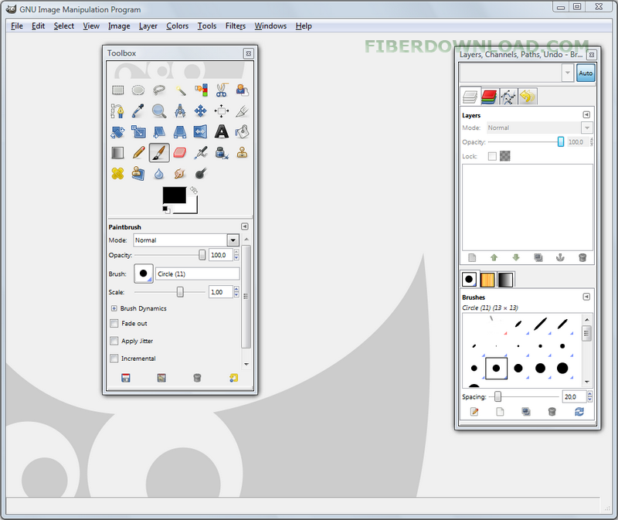Select the Blend (gradient) tool
This screenshot has width=618, height=520.
click(117, 152)
